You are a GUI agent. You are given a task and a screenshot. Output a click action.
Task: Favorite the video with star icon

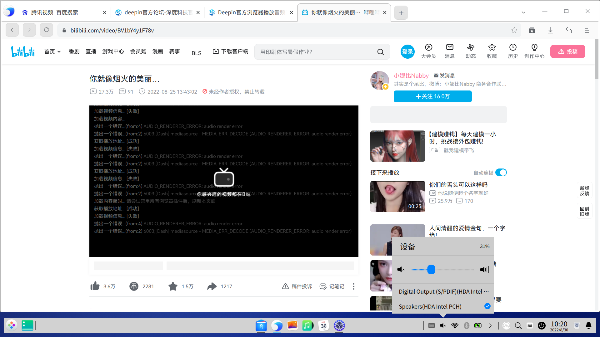[173, 286]
